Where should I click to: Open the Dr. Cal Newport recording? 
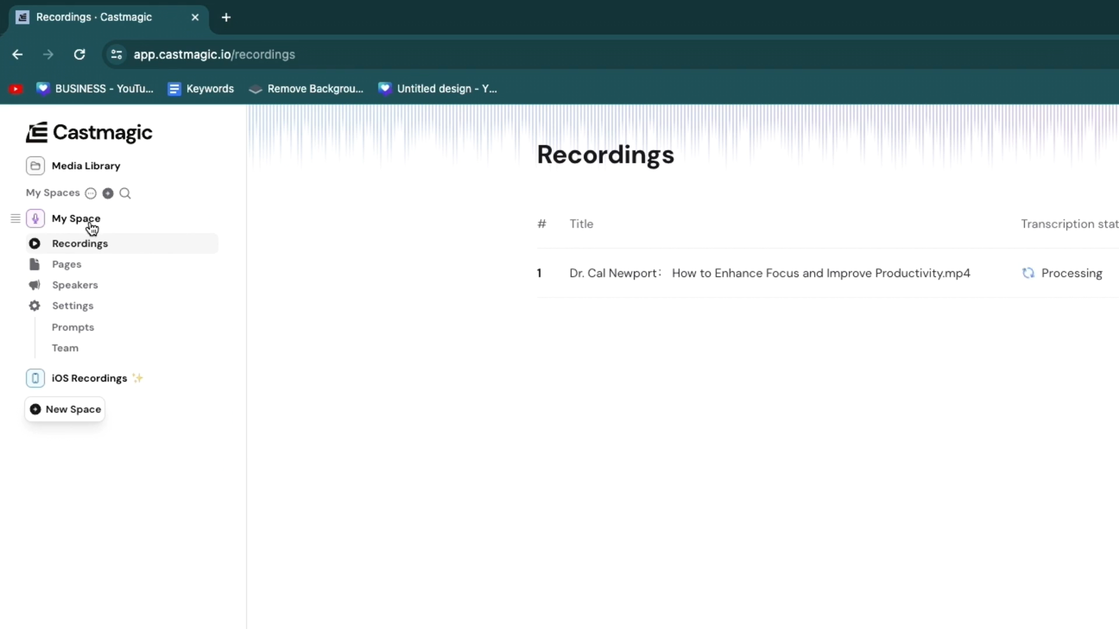(x=769, y=273)
